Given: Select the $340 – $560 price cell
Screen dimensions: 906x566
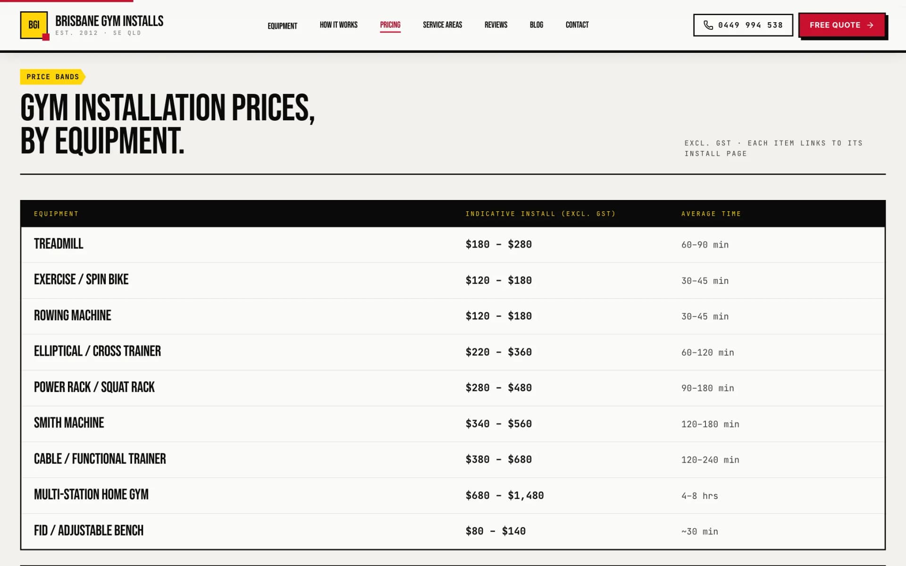Looking at the screenshot, I should pyautogui.click(x=498, y=424).
